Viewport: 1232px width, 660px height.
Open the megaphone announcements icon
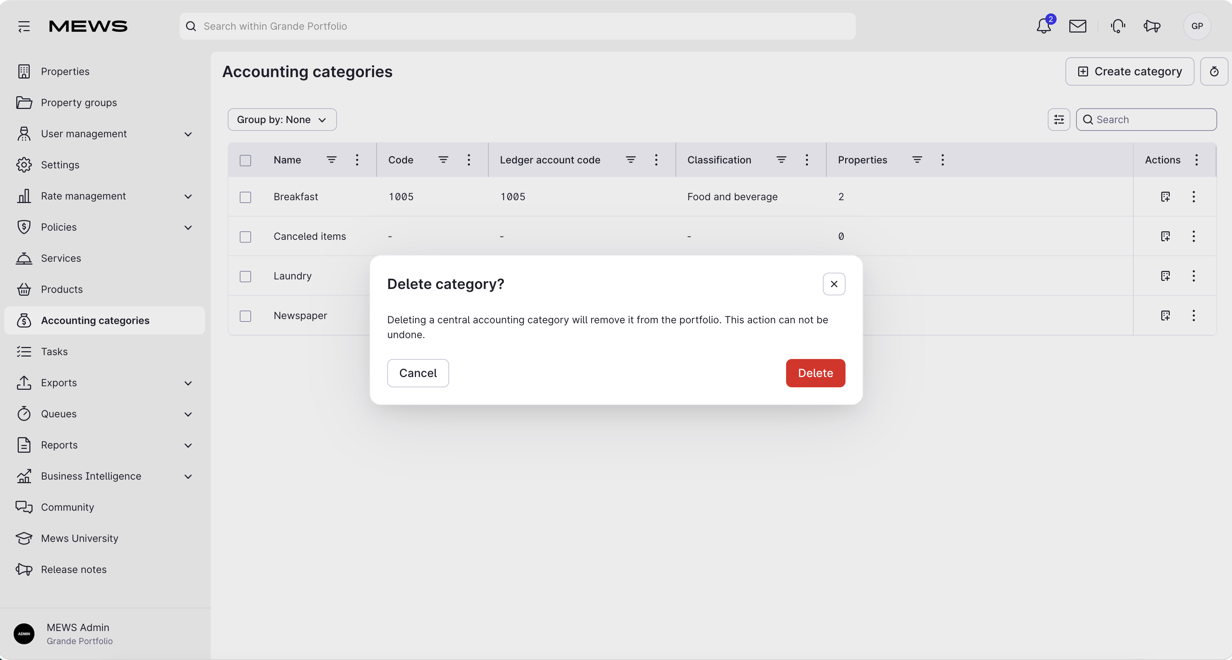[1152, 26]
